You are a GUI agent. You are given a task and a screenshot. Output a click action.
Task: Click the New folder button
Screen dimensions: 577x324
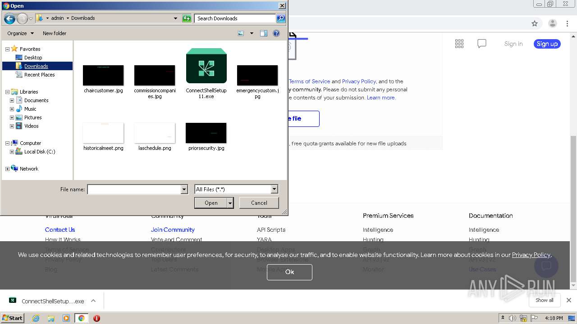tap(55, 33)
